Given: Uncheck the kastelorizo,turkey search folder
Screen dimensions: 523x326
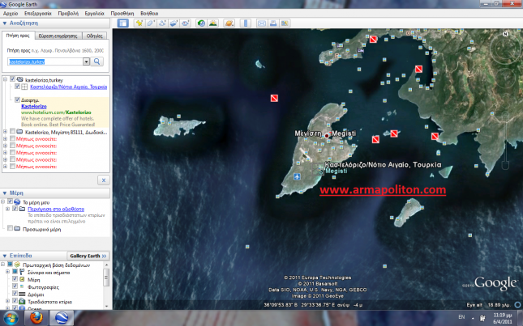Looking at the screenshot, I should pos(13,79).
